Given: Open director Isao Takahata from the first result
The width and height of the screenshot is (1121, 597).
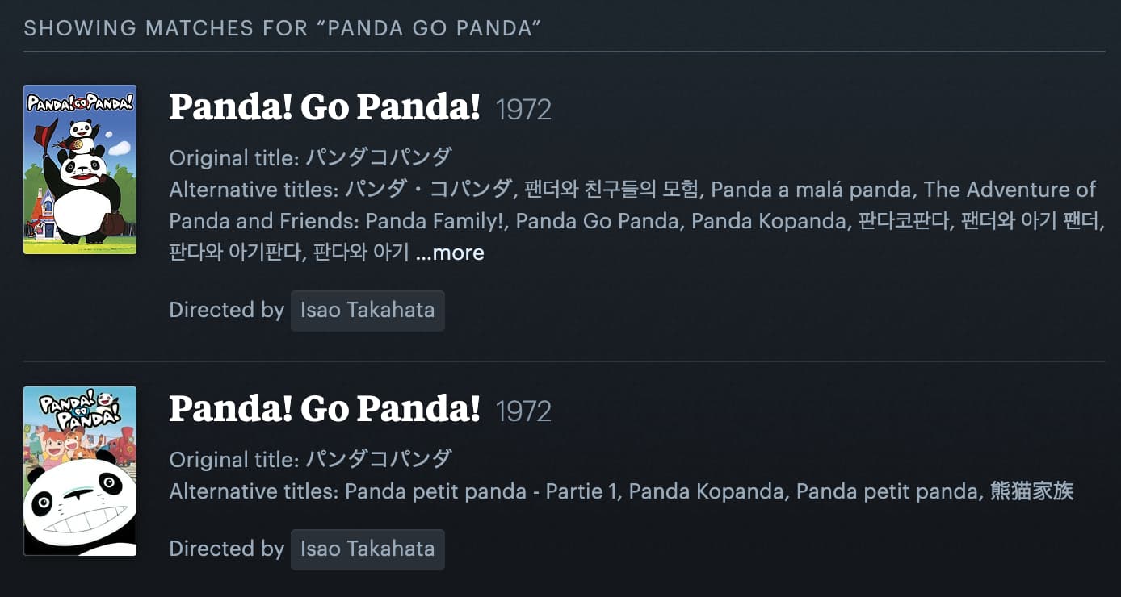Looking at the screenshot, I should 367,311.
